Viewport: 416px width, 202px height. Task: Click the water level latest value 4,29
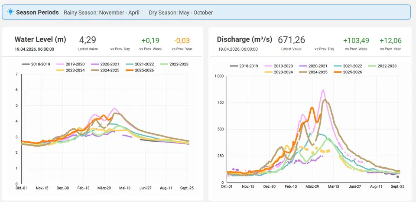[88, 40]
